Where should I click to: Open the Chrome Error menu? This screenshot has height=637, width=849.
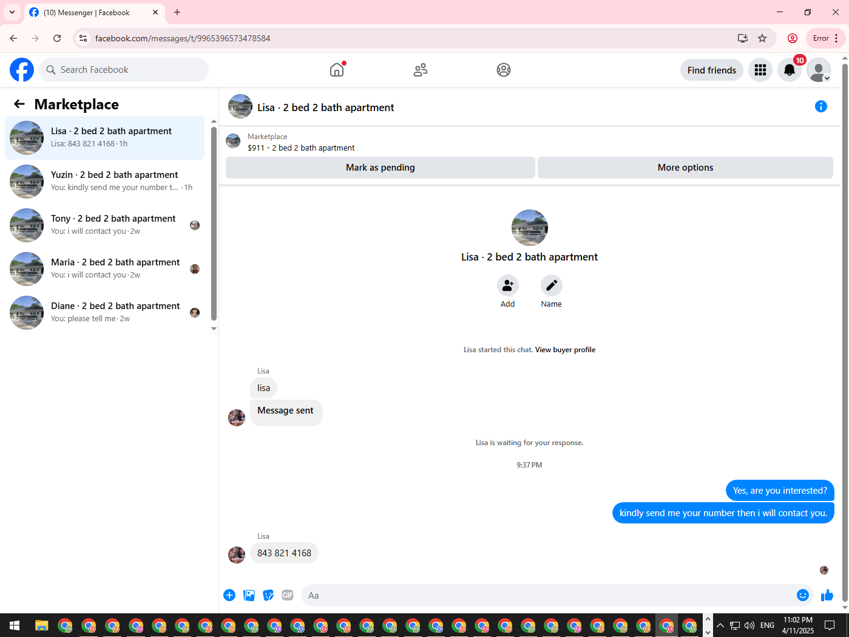coord(826,38)
